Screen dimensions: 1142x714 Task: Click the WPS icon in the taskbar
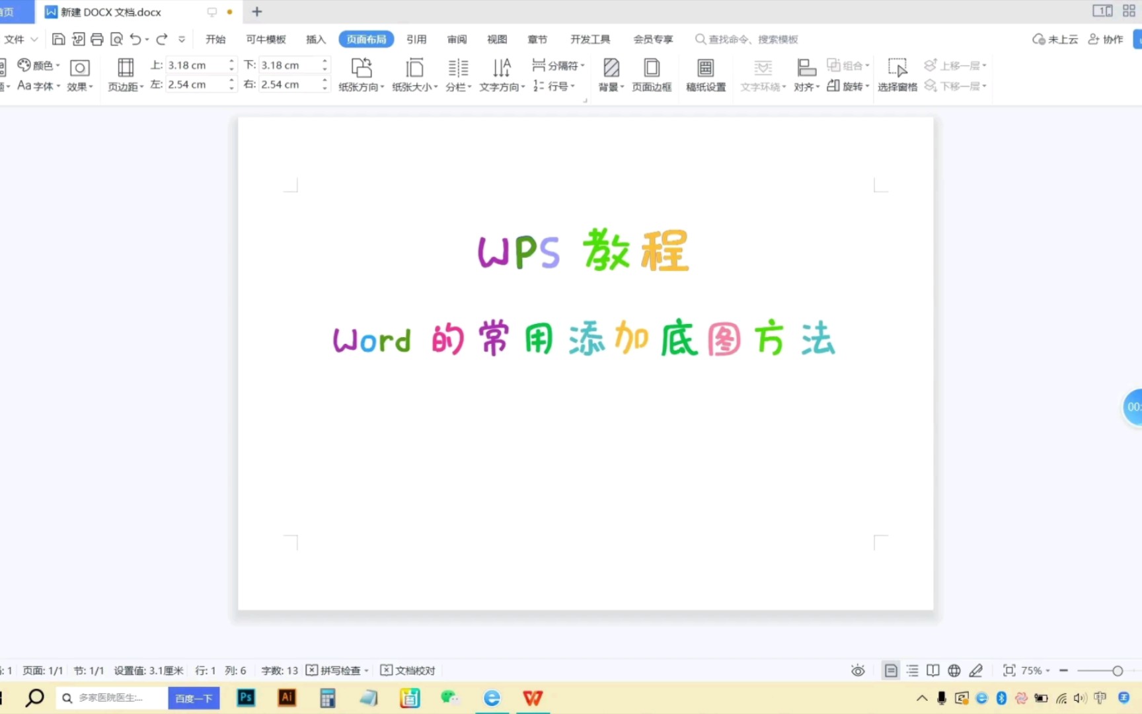pos(533,697)
